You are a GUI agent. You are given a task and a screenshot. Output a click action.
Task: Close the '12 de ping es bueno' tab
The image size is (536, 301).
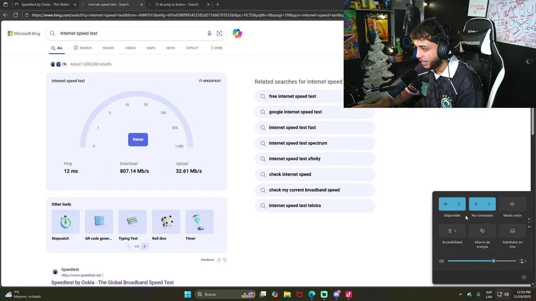click(x=208, y=5)
